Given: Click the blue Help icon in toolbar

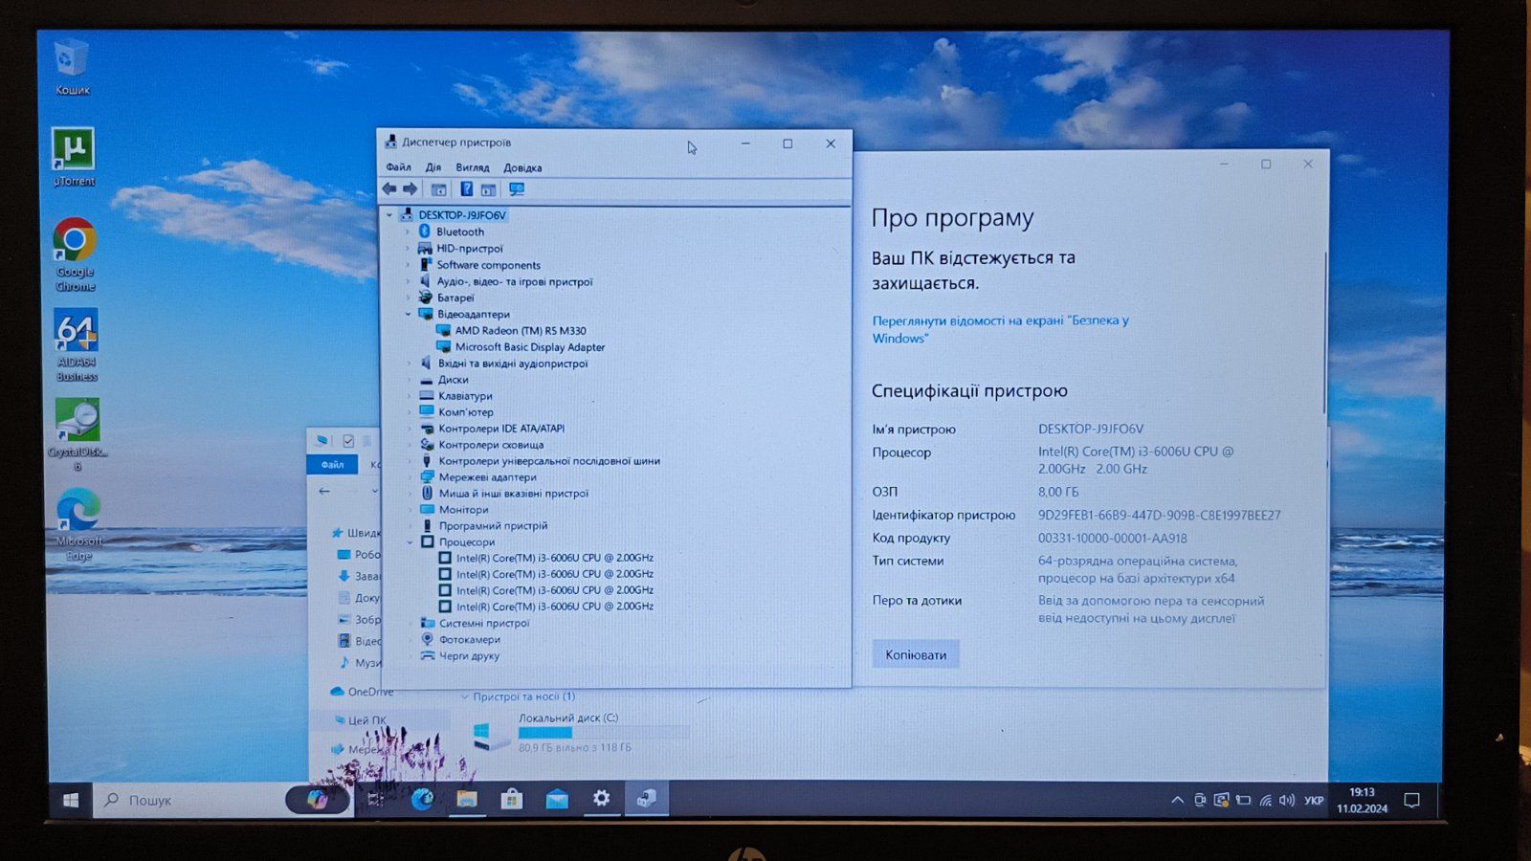Looking at the screenshot, I should (x=466, y=189).
